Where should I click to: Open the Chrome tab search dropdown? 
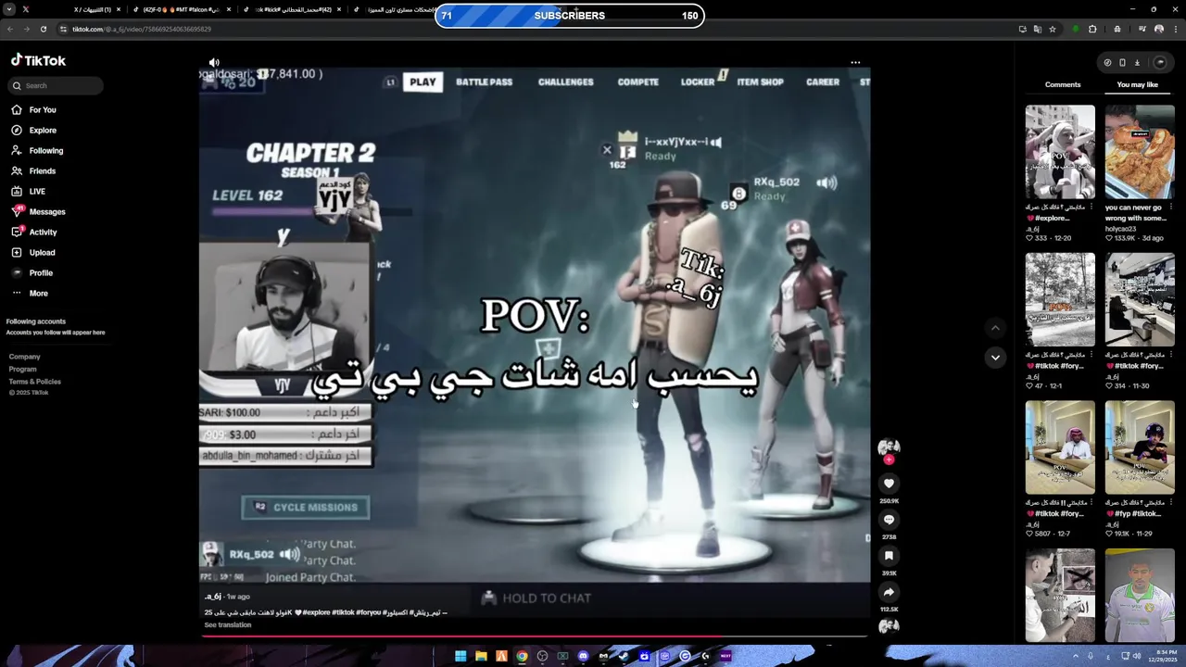tap(8, 9)
